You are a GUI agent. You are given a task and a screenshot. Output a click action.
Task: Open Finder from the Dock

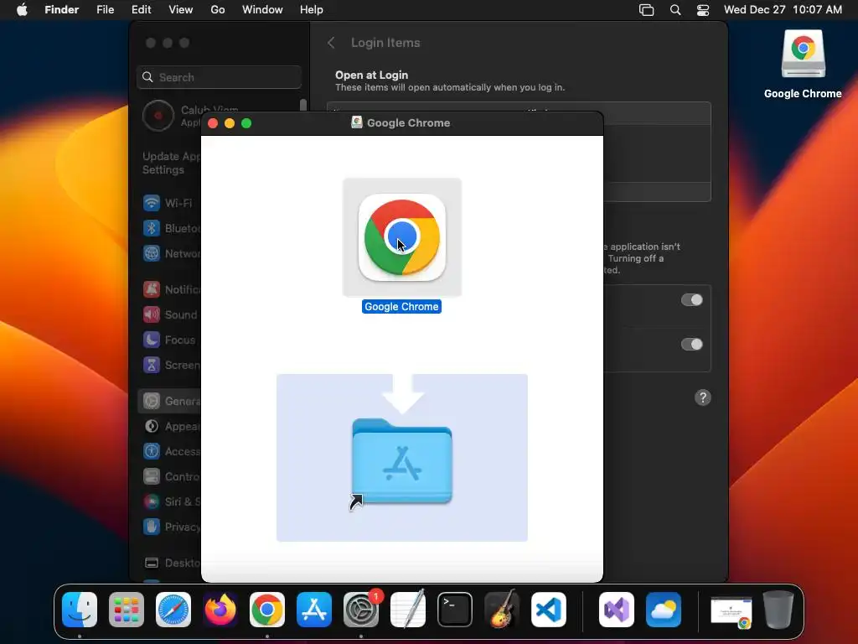80,610
